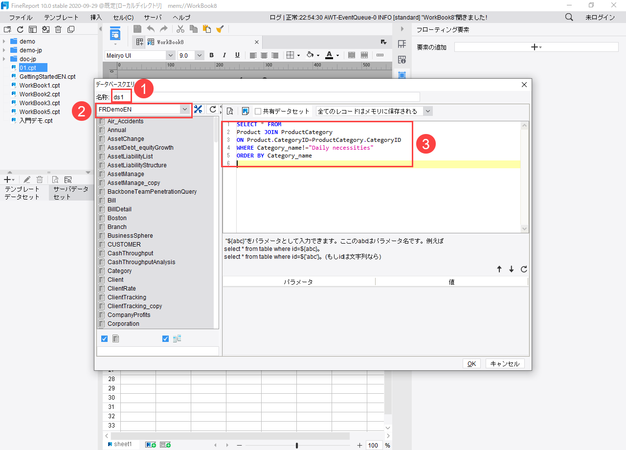
Task: Toggle italic formatting button
Action: click(x=224, y=55)
